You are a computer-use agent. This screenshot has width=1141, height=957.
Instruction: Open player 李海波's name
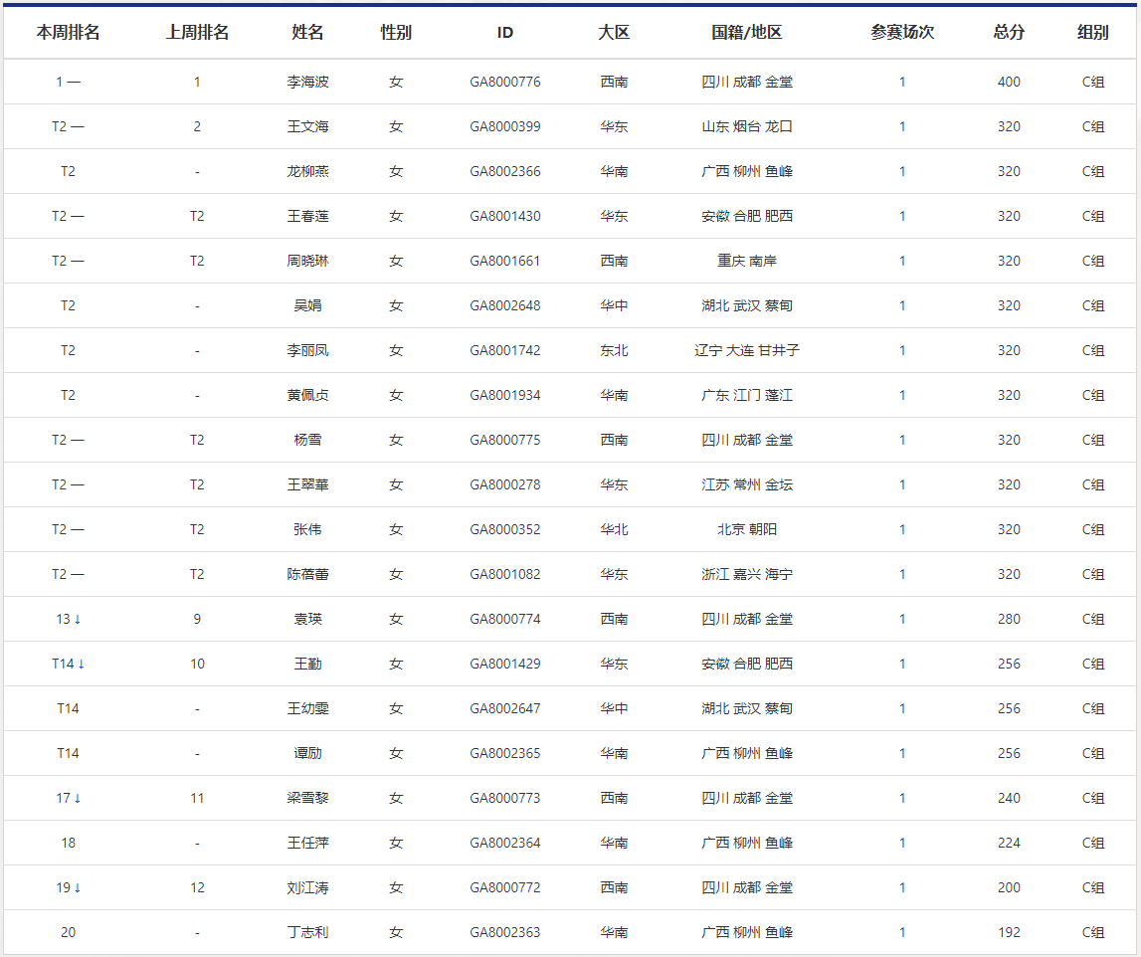[307, 82]
